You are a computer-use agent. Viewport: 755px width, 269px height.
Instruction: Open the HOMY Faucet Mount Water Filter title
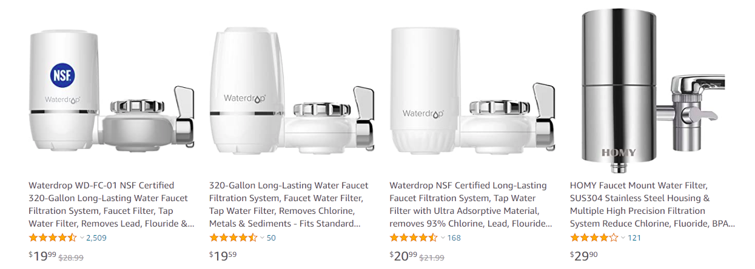click(x=653, y=205)
